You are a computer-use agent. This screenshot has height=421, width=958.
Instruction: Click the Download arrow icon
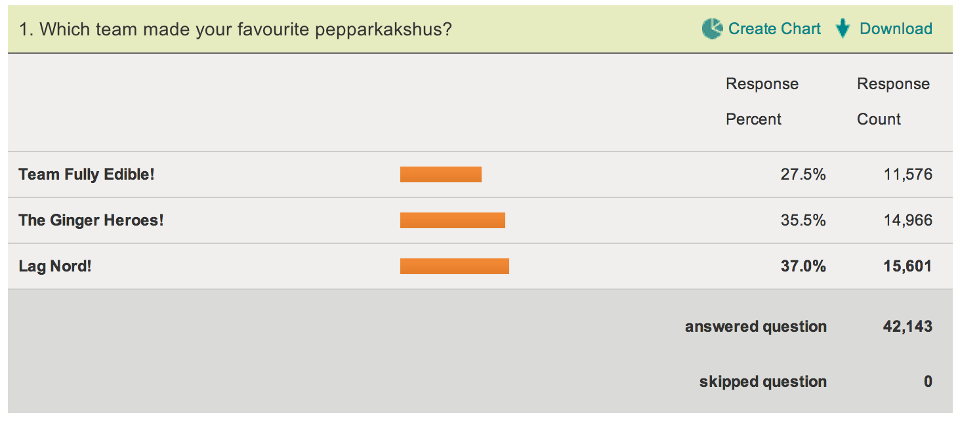[843, 29]
